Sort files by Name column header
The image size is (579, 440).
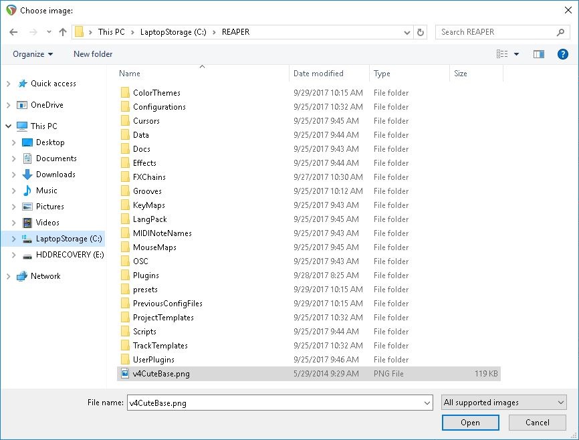click(x=130, y=74)
